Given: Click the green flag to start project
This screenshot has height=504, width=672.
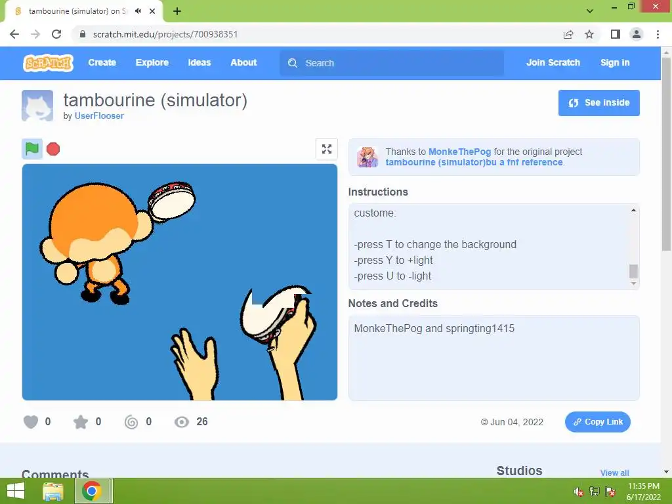Looking at the screenshot, I should pyautogui.click(x=32, y=149).
